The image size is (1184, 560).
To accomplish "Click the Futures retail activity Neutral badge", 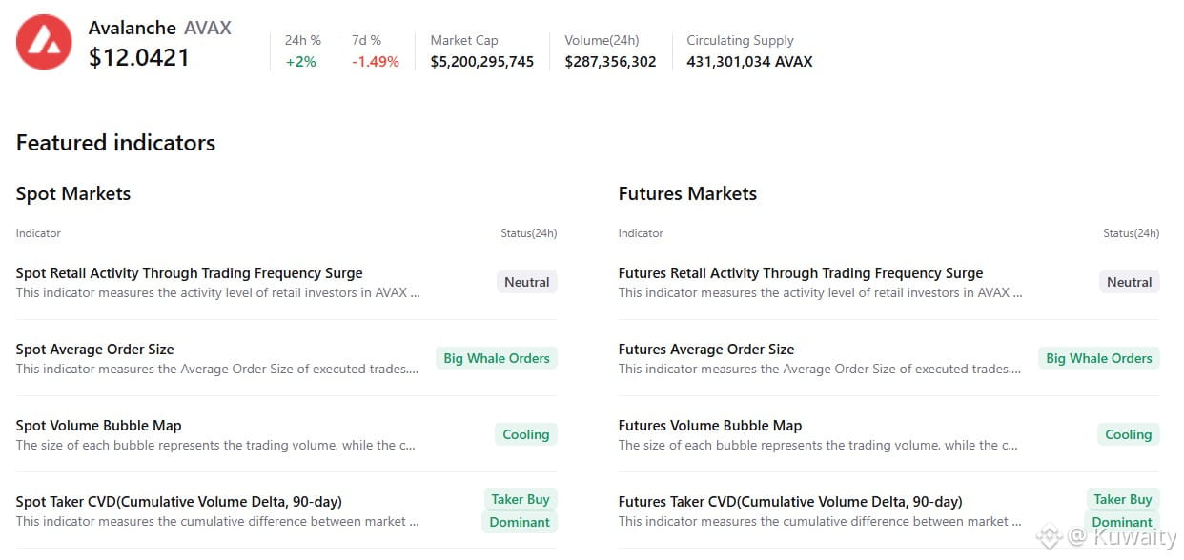I will (1129, 282).
